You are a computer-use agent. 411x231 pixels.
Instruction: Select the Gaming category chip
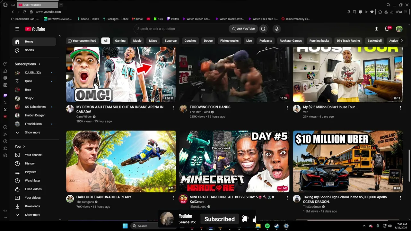pyautogui.click(x=120, y=41)
